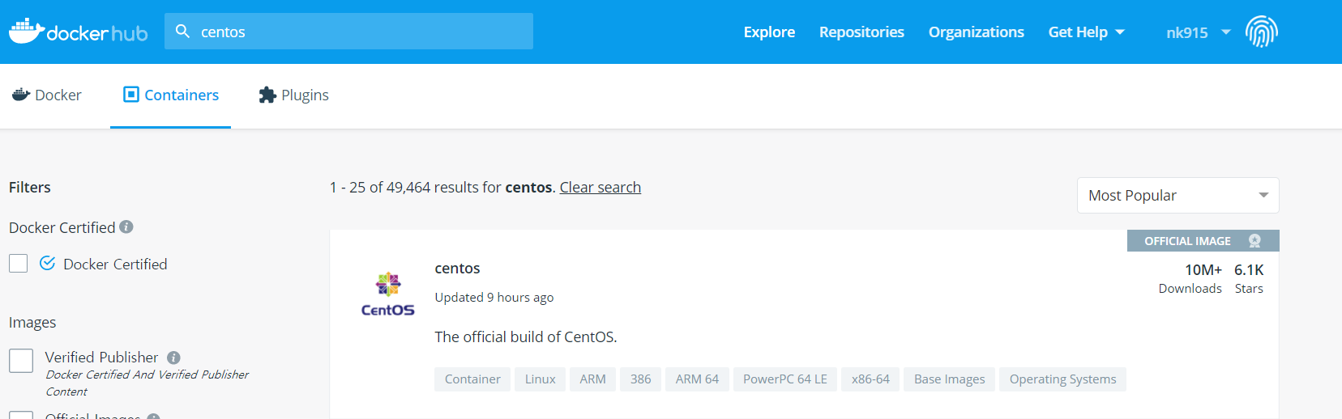Click the Docker Certified checkmark badge icon
Image resolution: width=1342 pixels, height=419 pixels.
click(48, 263)
